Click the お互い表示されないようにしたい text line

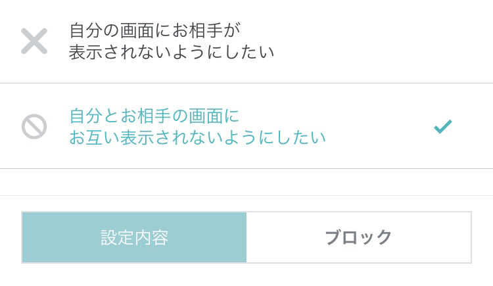tap(198, 137)
